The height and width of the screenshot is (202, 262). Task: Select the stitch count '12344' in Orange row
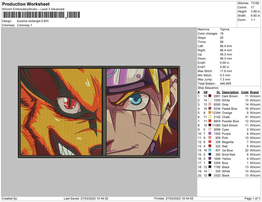[x=216, y=113]
